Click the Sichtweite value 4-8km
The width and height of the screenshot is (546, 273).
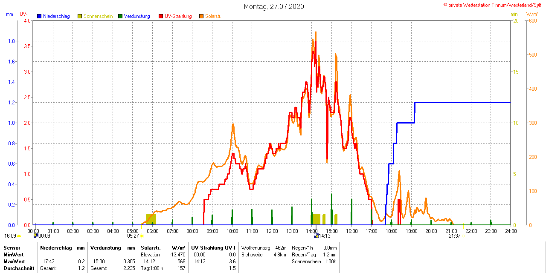279,254
